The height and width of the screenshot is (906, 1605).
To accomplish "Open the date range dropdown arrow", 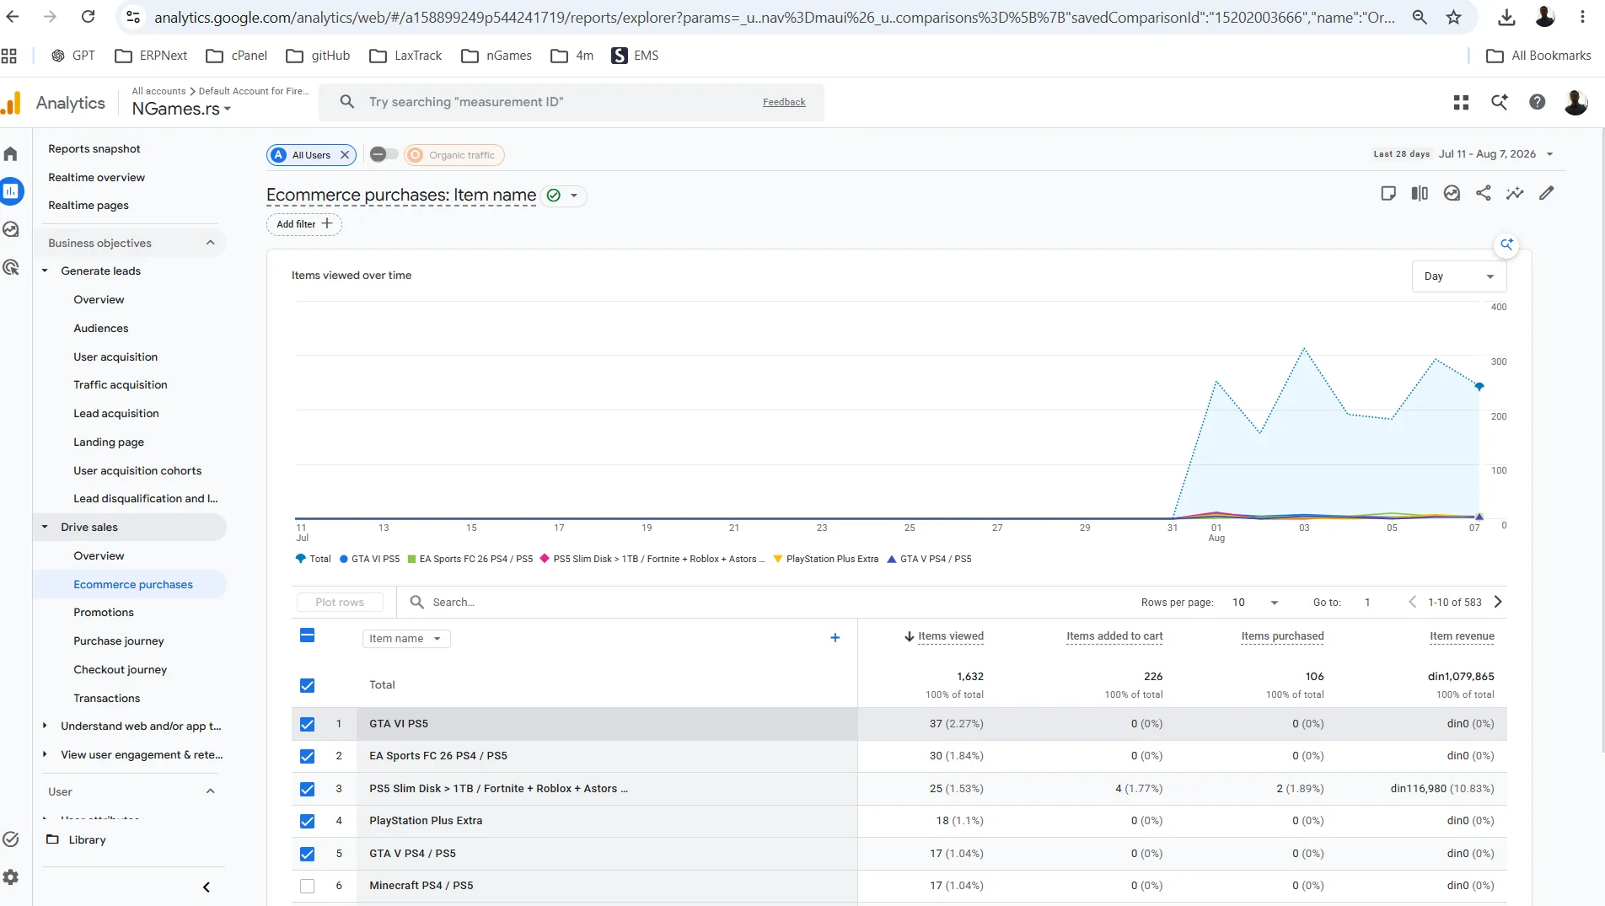I will pos(1549,154).
